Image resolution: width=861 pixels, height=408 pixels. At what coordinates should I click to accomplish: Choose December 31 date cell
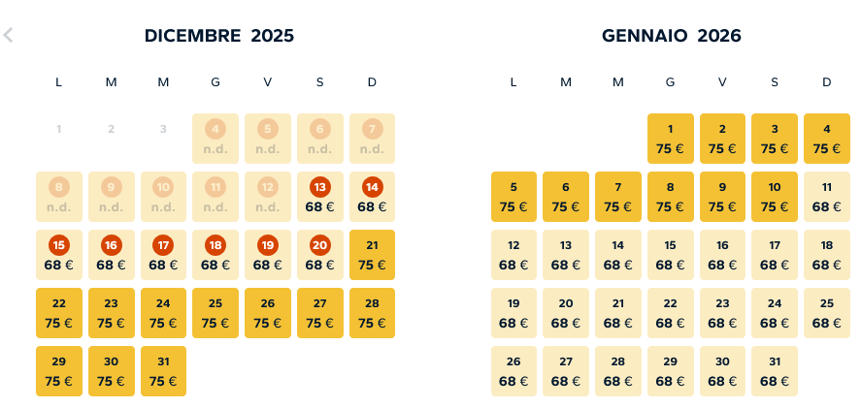tap(163, 371)
